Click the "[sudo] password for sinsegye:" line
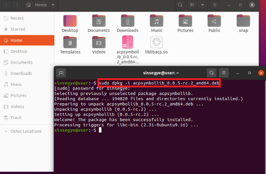 coord(92,88)
